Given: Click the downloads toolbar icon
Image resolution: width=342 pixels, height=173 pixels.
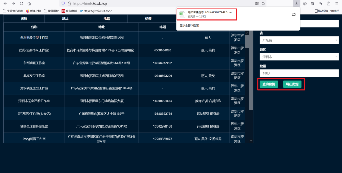Looking at the screenshot, I should (296, 3).
